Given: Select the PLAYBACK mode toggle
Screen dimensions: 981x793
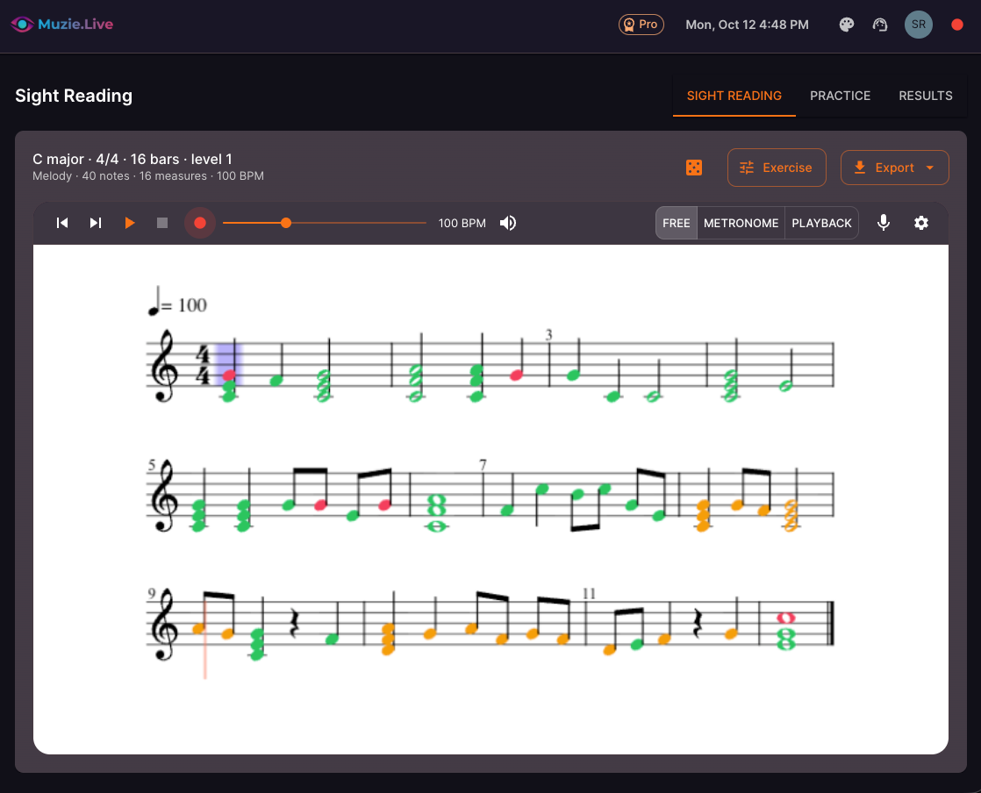Looking at the screenshot, I should pyautogui.click(x=821, y=224).
